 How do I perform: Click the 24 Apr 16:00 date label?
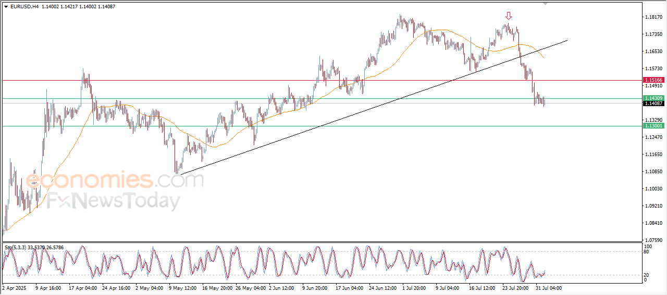coord(116,288)
